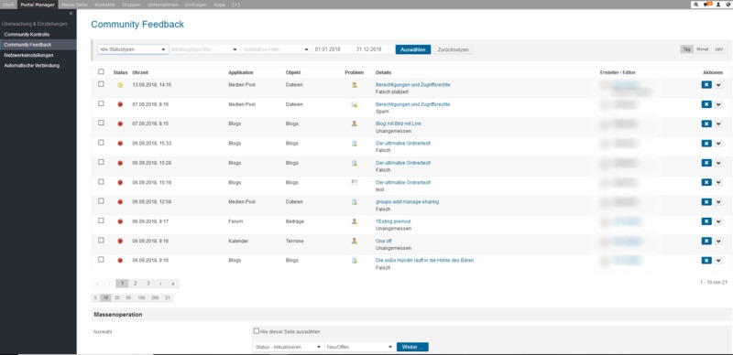Close the sidebar with the small X icon

click(x=71, y=14)
